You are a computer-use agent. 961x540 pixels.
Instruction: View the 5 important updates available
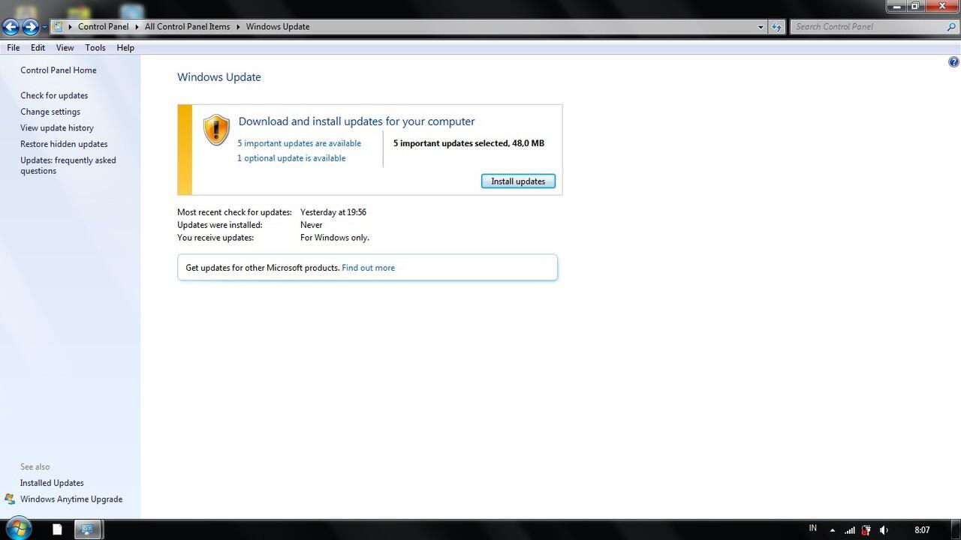click(299, 143)
